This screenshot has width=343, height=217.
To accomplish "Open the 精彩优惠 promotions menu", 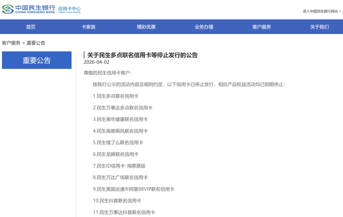I will pos(145,26).
